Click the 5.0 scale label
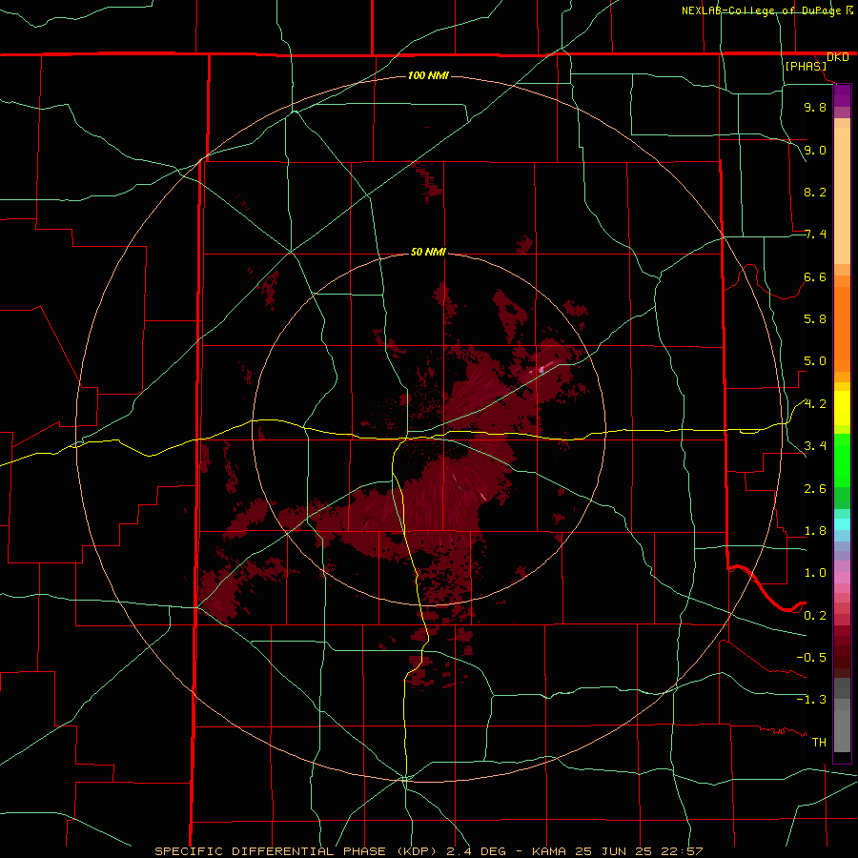The width and height of the screenshot is (858, 858). tap(815, 361)
